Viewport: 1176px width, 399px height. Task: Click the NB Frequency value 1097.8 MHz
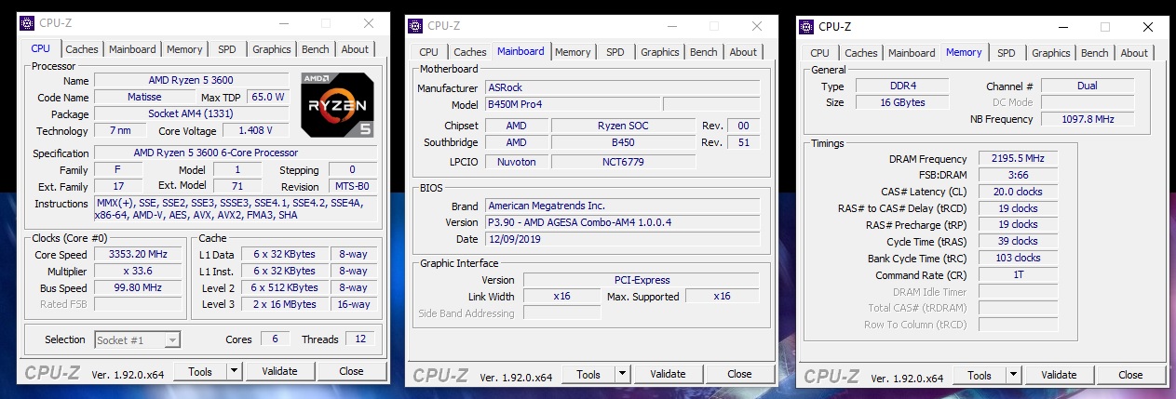1088,119
